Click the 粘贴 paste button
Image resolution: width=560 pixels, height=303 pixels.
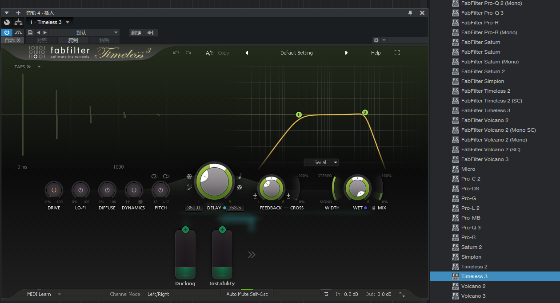click(104, 40)
